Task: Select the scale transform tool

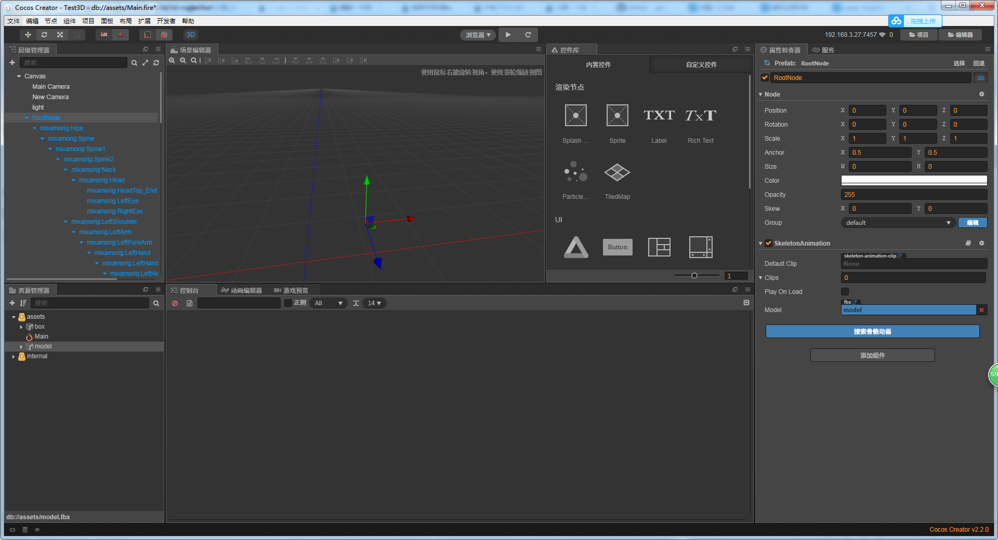Action: point(60,35)
